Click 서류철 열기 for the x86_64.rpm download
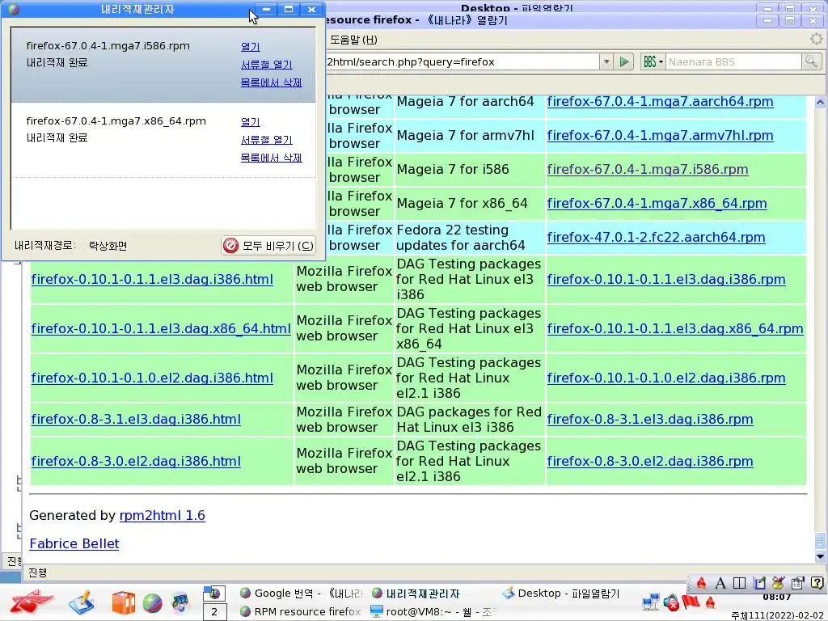Screen dimensions: 828x621 [x=267, y=140]
